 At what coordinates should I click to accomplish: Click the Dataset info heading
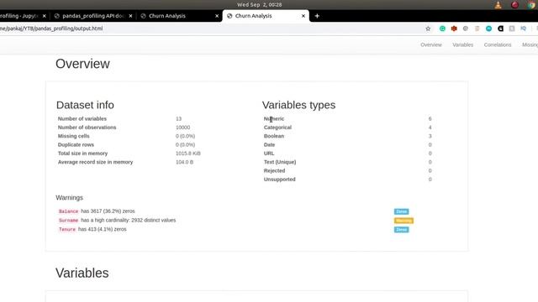(85, 105)
